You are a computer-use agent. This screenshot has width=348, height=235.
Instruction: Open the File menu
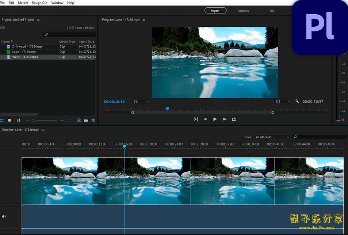(x=2, y=3)
